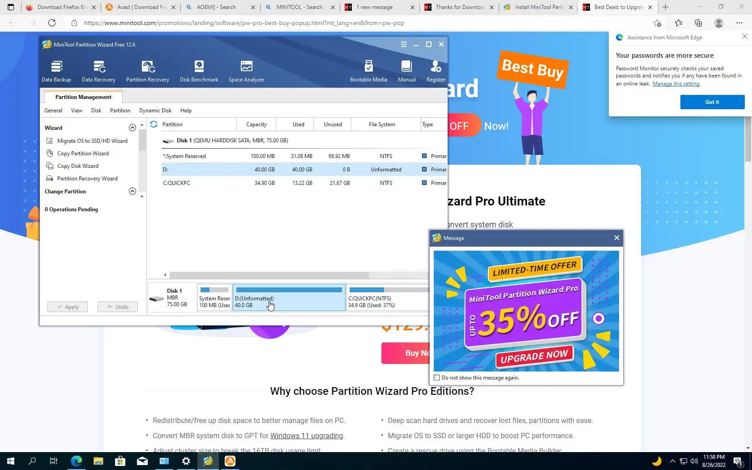Screen dimensions: 752x470
Task: Open View menu
Action: tap(77, 111)
